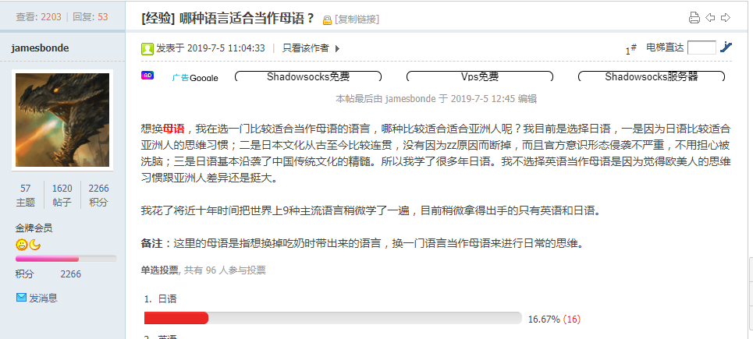Click the dragon avatar thumbnail
This screenshot has width=753, height=339.
[62, 120]
